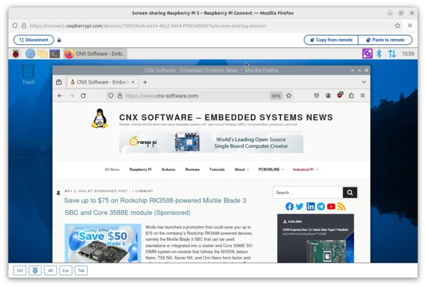
Task: Expand the Industrial Pi dropdown
Action: [305, 169]
